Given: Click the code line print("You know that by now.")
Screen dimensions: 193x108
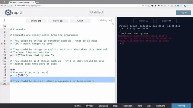Looking at the screenshot, I should coord(32,55).
